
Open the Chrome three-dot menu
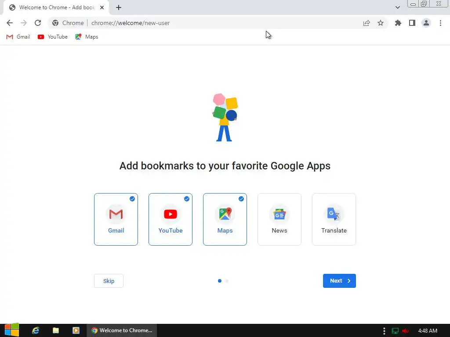click(440, 23)
